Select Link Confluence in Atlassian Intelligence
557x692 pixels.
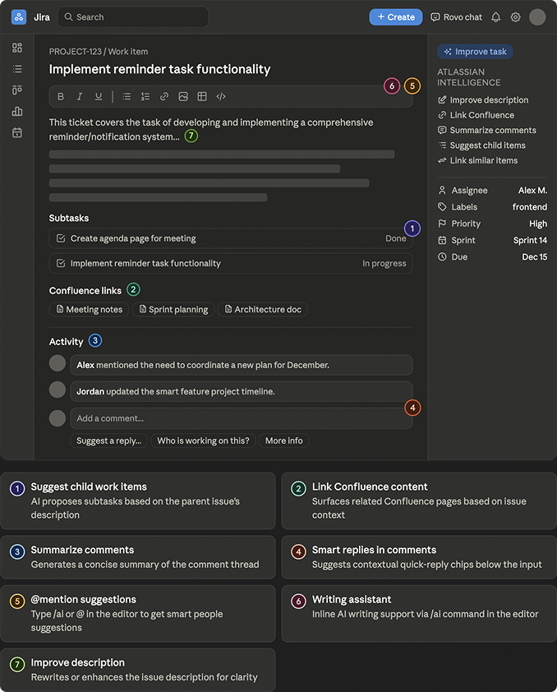(x=476, y=115)
